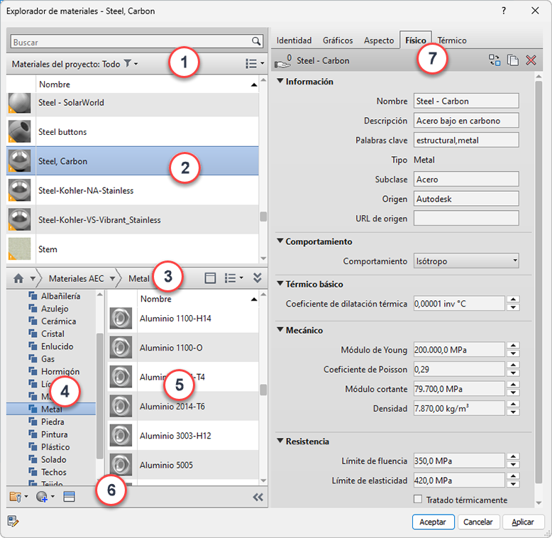Select the Hormigón library category
This screenshot has height=538, width=552.
(60, 371)
